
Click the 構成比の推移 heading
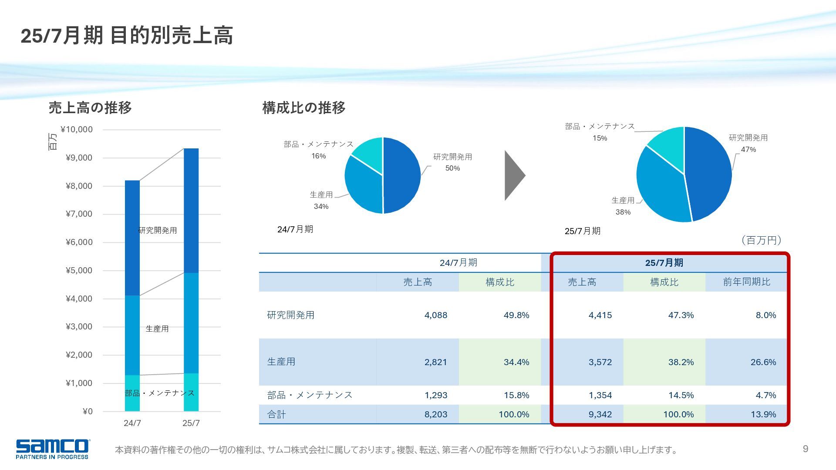[303, 107]
